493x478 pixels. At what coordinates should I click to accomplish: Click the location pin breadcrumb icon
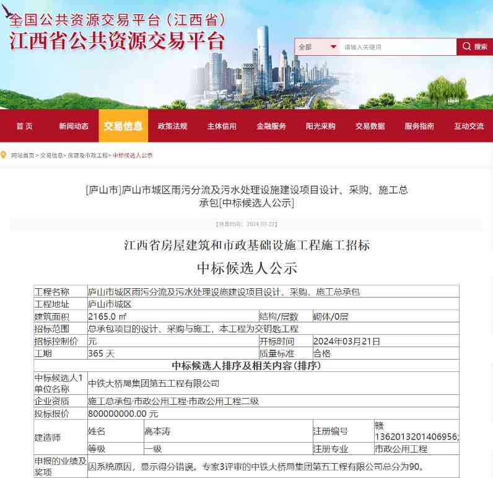4,155
